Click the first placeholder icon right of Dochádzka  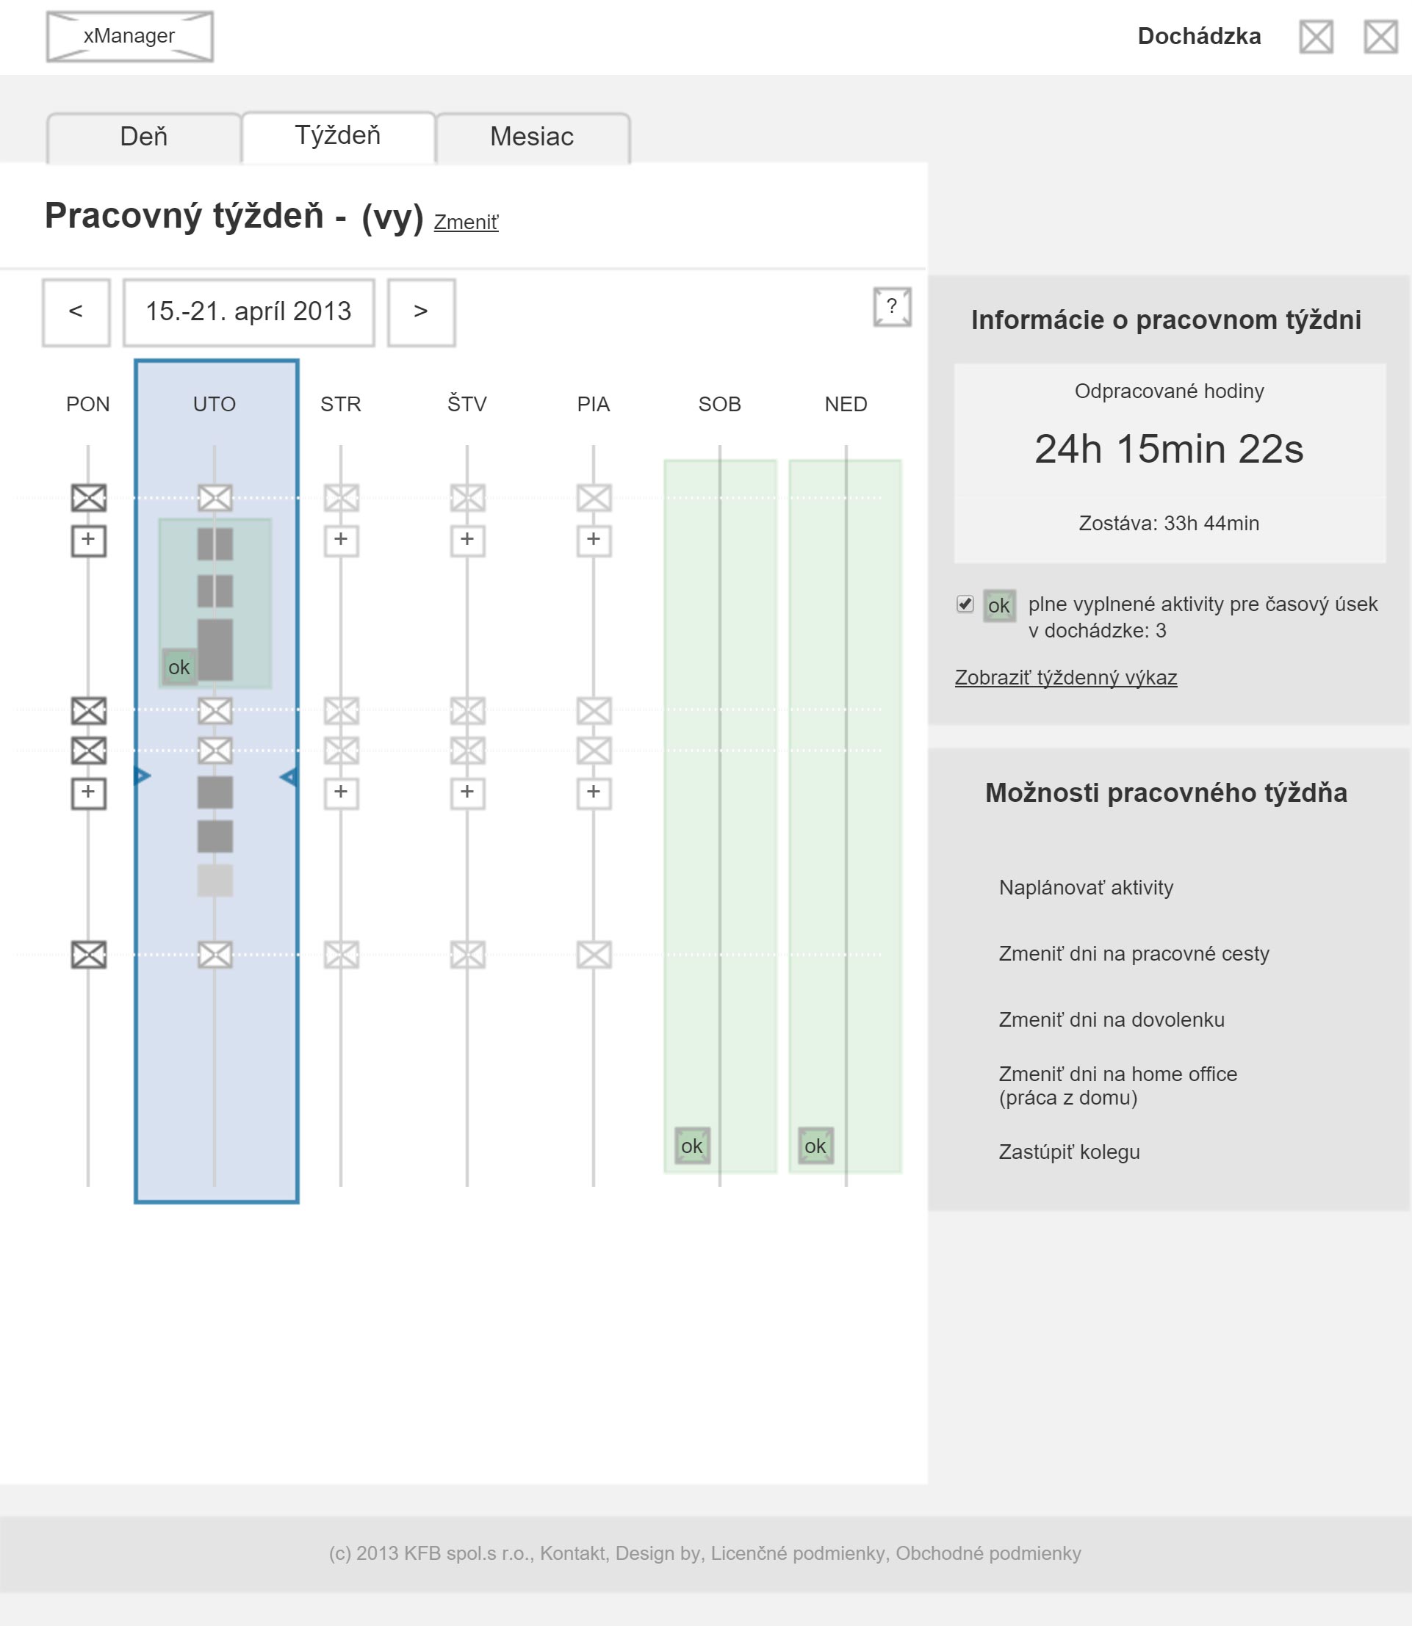pyautogui.click(x=1316, y=37)
